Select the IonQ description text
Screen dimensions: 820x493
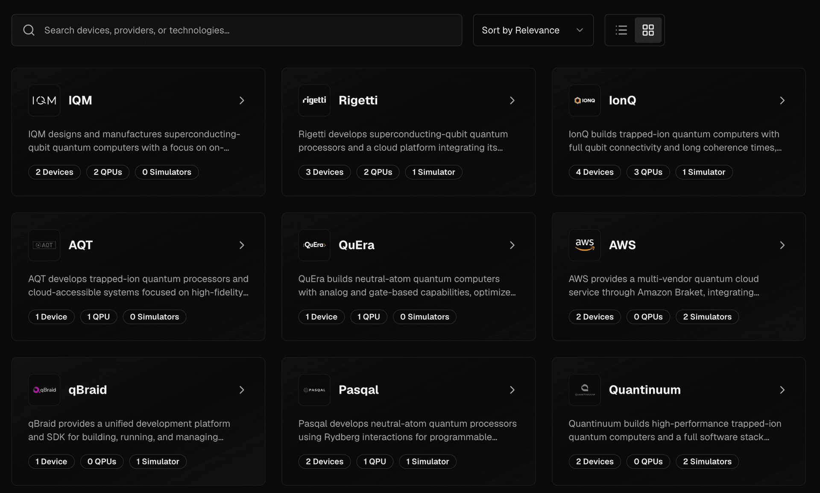click(x=675, y=141)
